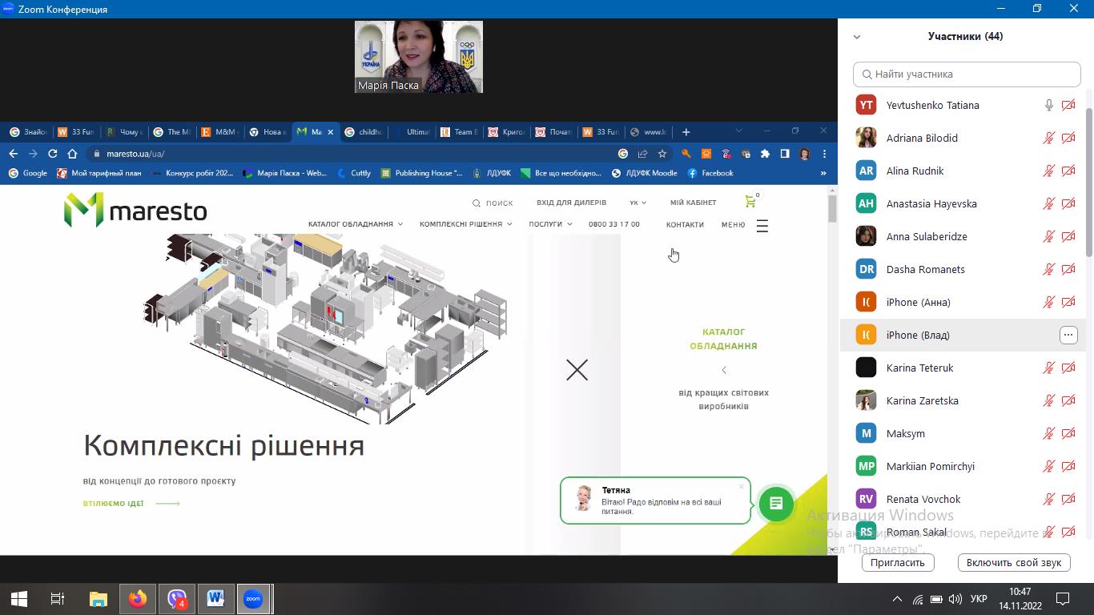Screen dimensions: 1094x615
Task: Click the Пригласить button
Action: tap(897, 562)
